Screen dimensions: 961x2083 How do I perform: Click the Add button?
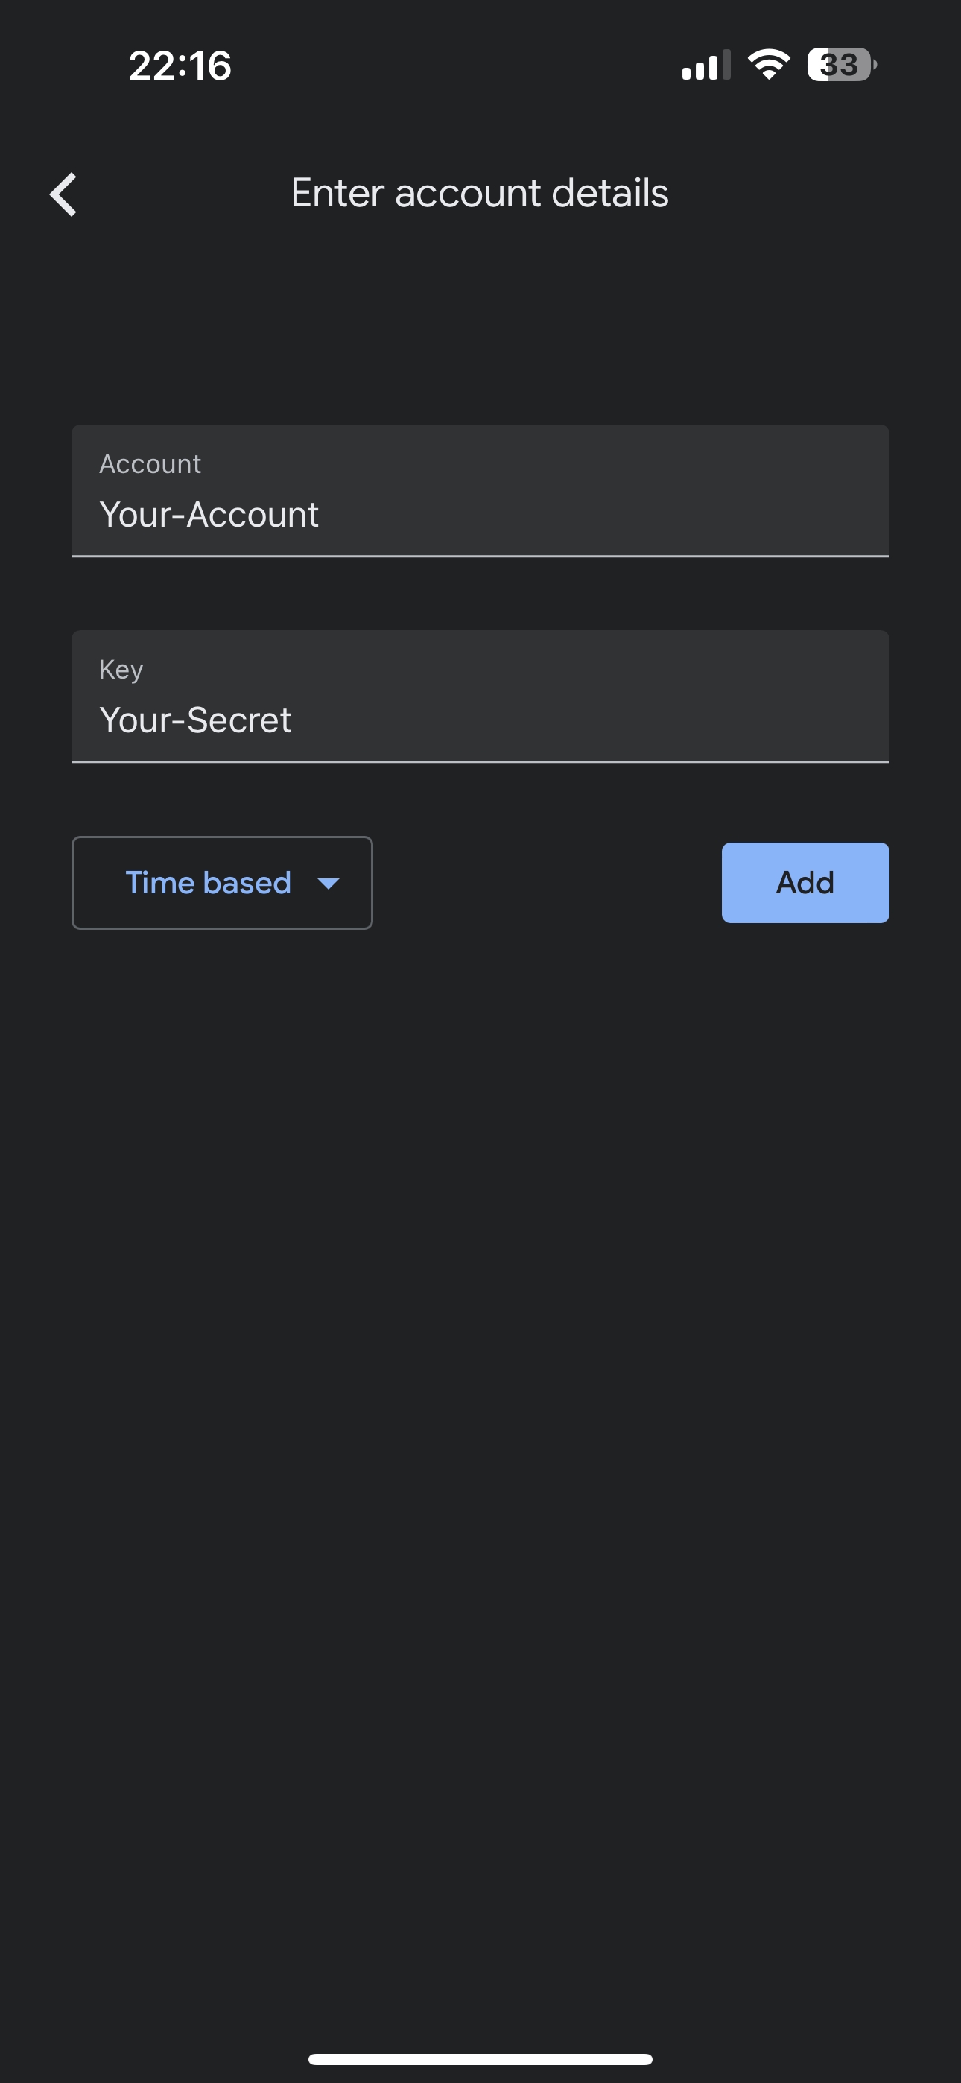[x=805, y=882]
